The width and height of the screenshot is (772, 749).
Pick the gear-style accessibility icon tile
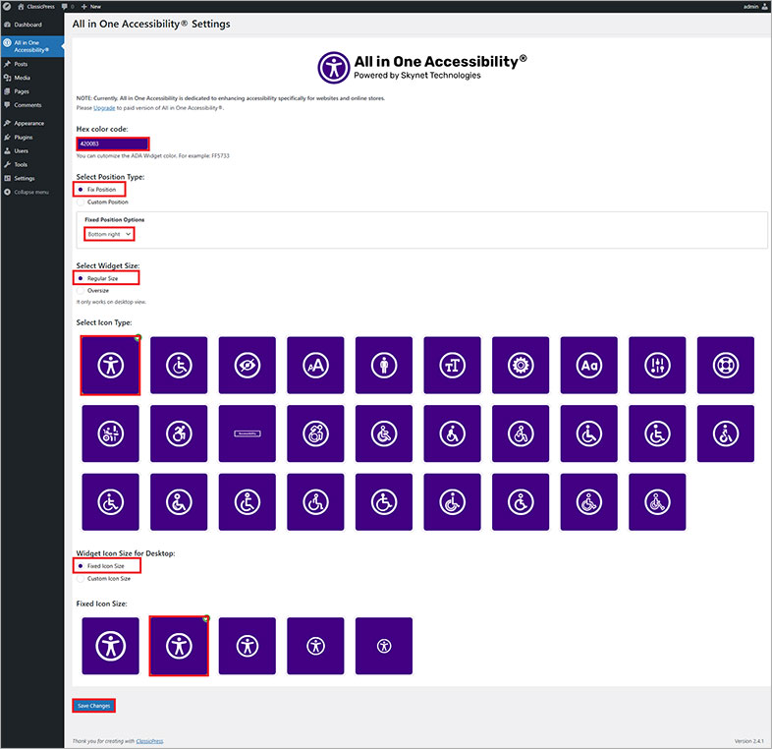[521, 365]
